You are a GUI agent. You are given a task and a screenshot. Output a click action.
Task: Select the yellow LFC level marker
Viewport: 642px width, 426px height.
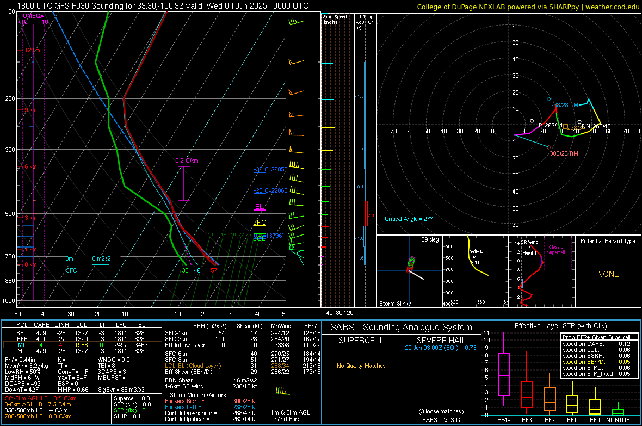click(x=259, y=223)
